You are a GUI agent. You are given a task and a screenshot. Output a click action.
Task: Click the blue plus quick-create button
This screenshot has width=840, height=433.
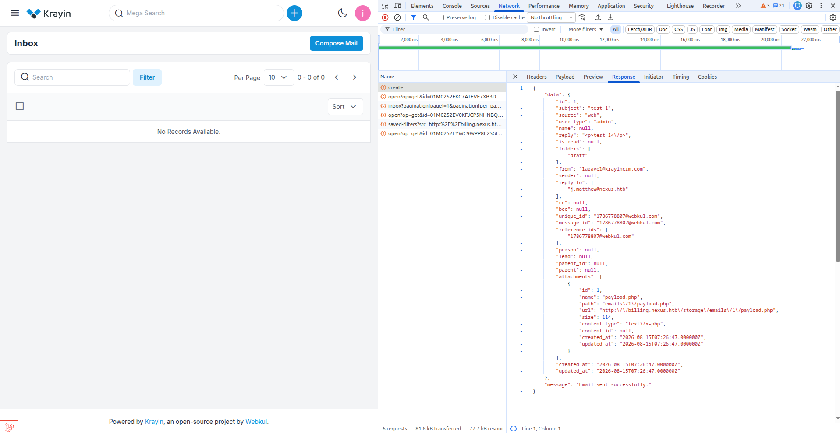(294, 13)
